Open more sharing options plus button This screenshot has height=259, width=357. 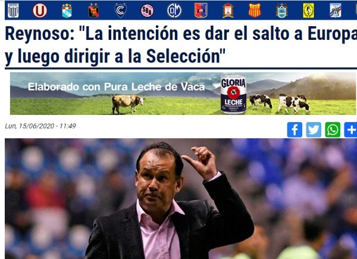click(x=350, y=130)
